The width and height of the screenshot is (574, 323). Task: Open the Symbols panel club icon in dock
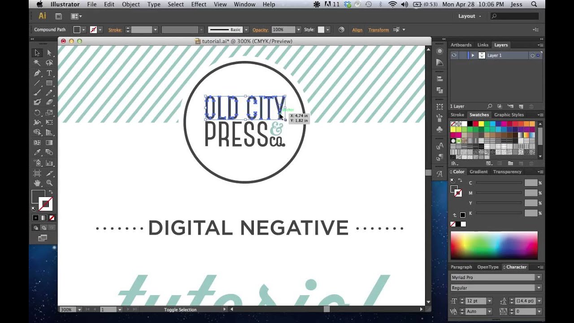coord(439,129)
